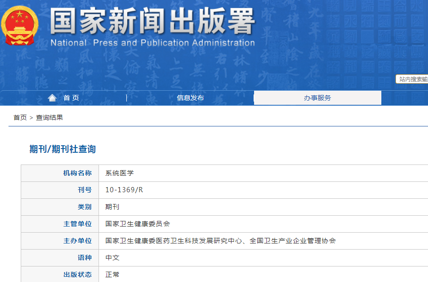
Task: Click the 期刊/期刊社查询 section heading
Action: (63, 149)
